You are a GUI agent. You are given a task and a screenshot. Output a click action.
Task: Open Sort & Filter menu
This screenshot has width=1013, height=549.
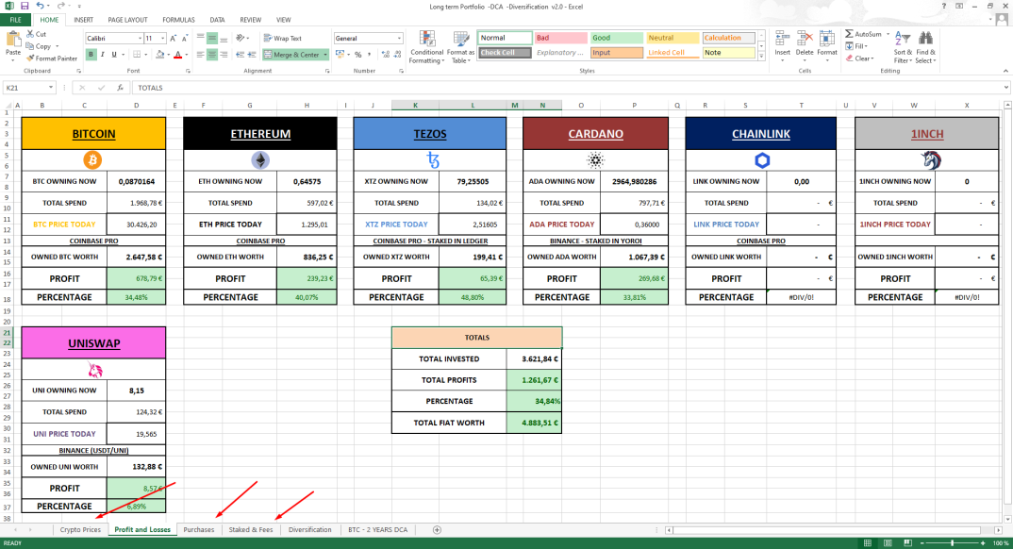click(x=903, y=47)
